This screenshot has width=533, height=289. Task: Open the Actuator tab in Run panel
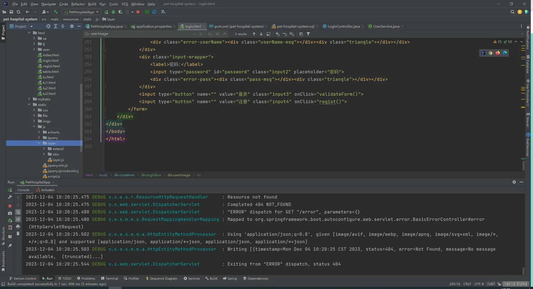pos(45,190)
